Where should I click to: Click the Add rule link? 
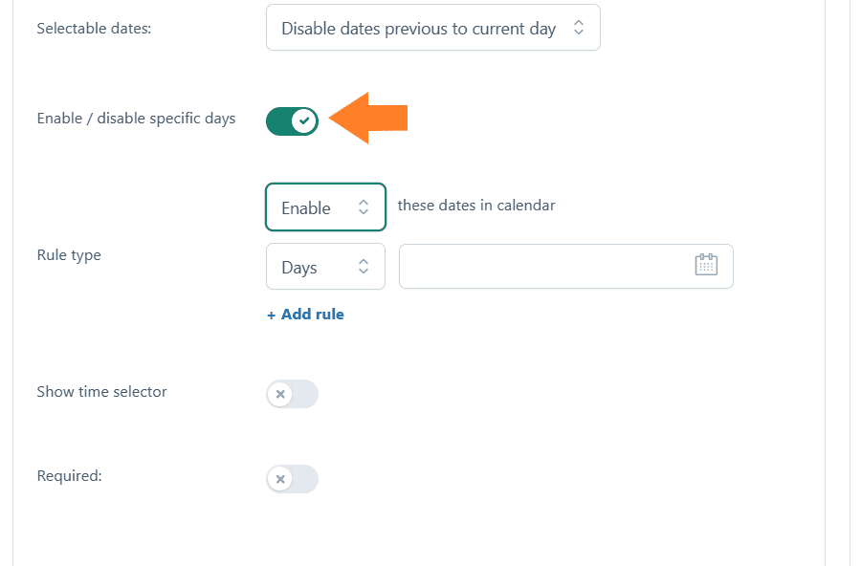(x=305, y=314)
